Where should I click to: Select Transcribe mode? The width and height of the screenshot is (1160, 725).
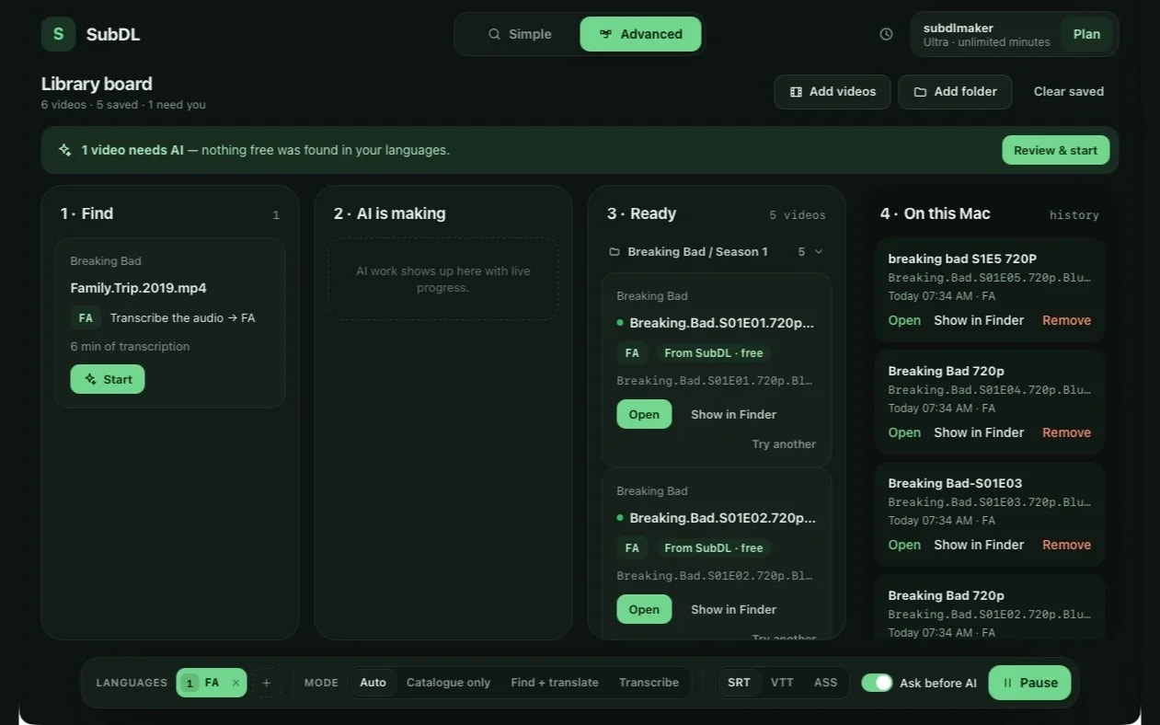click(x=649, y=683)
